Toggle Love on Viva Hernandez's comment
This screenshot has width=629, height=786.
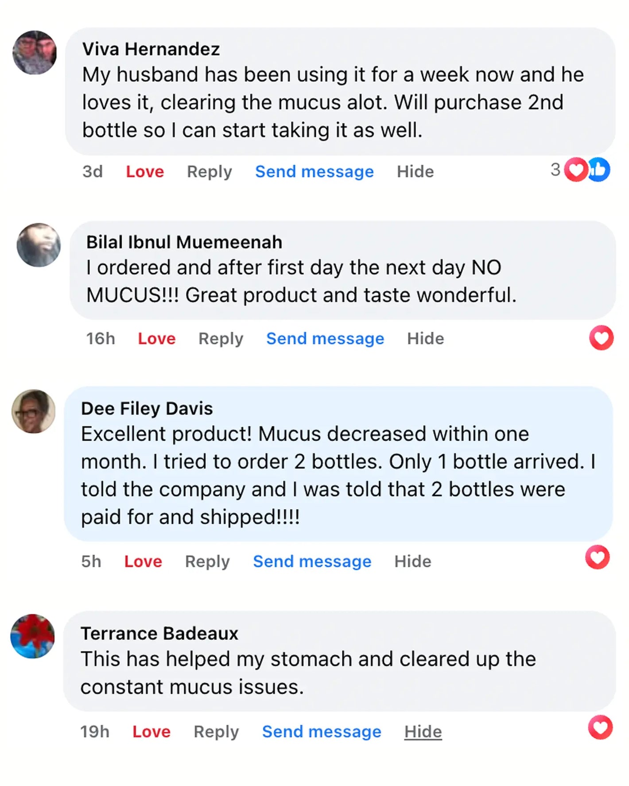point(145,171)
